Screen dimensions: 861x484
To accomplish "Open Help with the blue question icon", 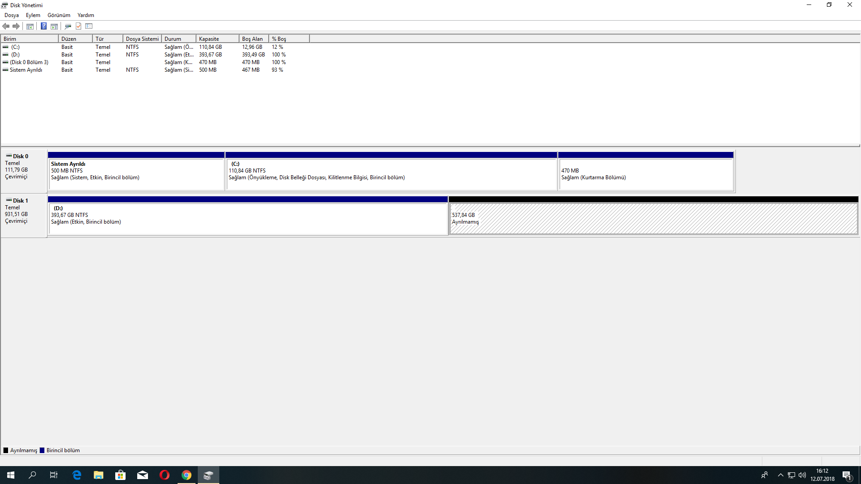I will tap(43, 26).
